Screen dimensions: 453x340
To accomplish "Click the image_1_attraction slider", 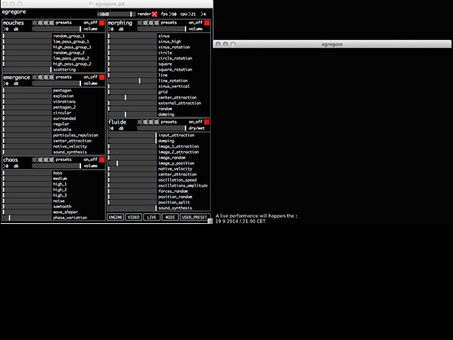I will pyautogui.click(x=132, y=146).
